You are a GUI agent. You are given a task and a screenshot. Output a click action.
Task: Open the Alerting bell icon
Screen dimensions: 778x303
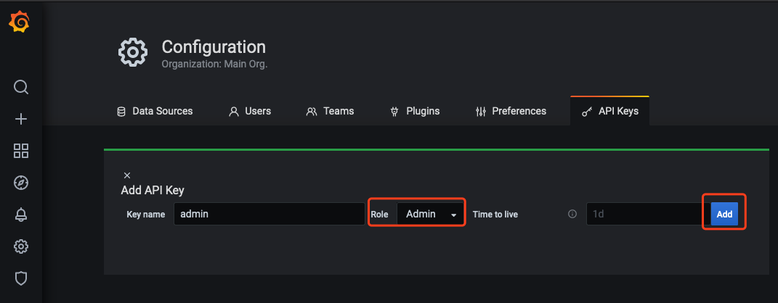click(21, 215)
